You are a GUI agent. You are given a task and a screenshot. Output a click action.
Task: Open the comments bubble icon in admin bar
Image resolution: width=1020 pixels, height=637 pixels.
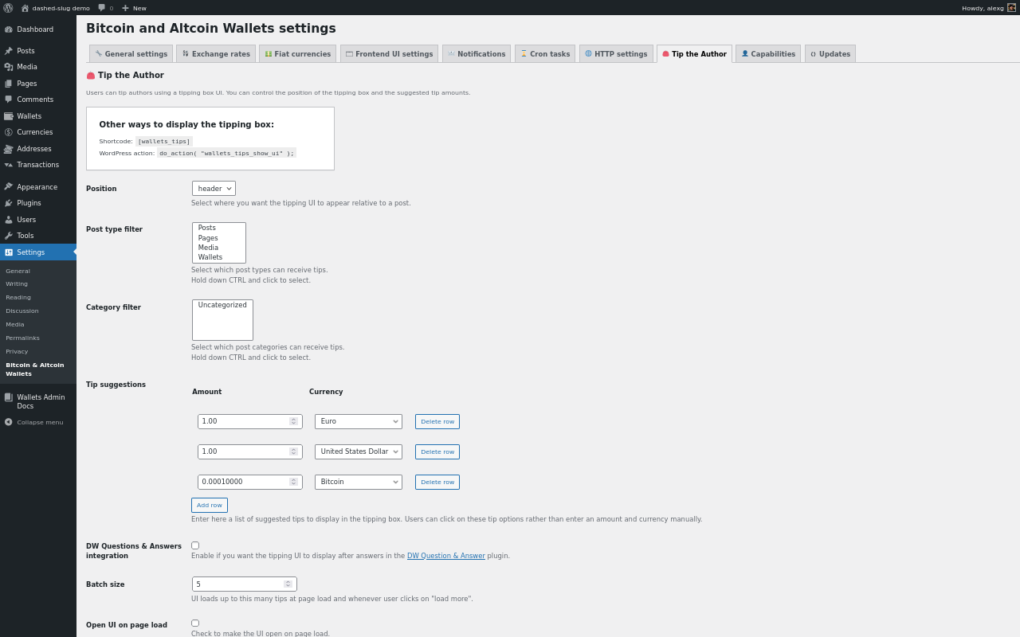click(102, 8)
